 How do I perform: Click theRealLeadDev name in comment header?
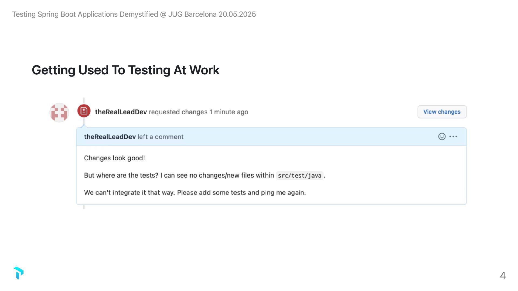point(110,137)
